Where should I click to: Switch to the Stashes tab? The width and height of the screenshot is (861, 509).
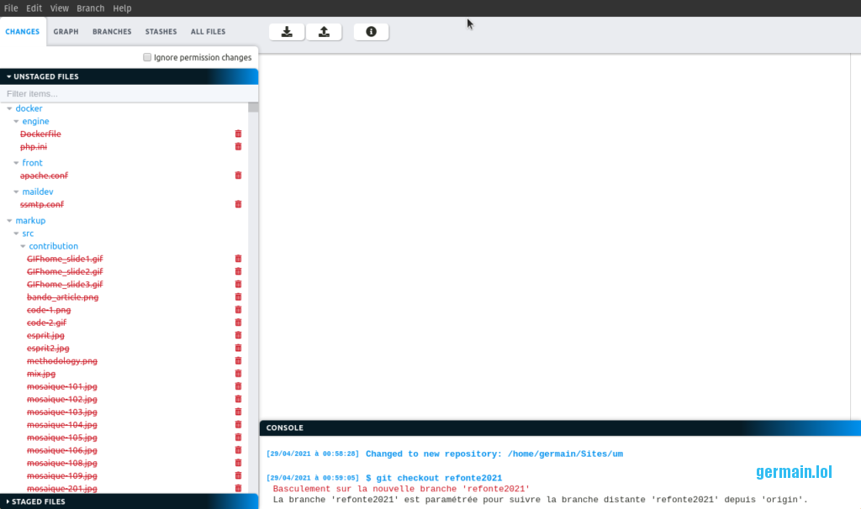pyautogui.click(x=161, y=32)
